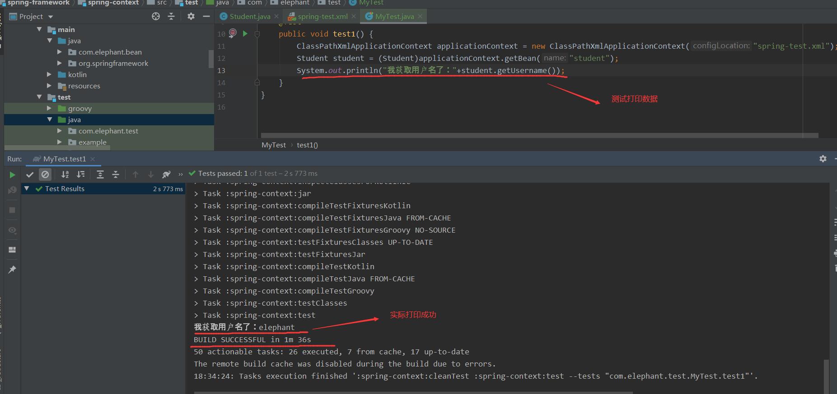Click the editor horizontal scrollbar
This screenshot has width=837, height=394.
click(x=539, y=135)
